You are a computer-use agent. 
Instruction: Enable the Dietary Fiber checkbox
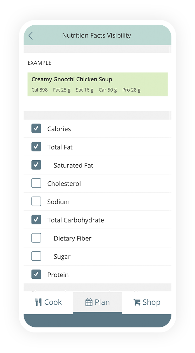pyautogui.click(x=36, y=238)
